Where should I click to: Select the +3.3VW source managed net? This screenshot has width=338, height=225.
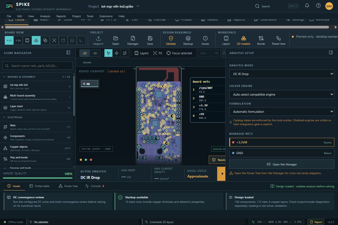pos(282,142)
